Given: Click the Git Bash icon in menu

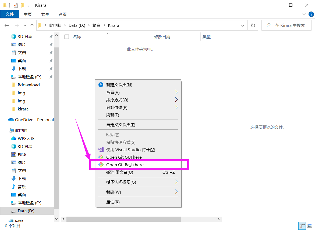Looking at the screenshot, I should pyautogui.click(x=101, y=165).
